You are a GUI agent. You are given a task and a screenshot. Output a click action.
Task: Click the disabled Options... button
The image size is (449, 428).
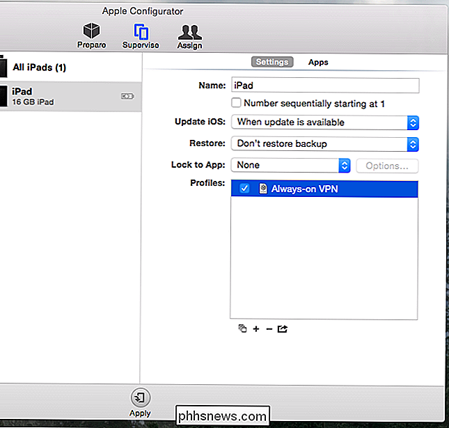387,166
